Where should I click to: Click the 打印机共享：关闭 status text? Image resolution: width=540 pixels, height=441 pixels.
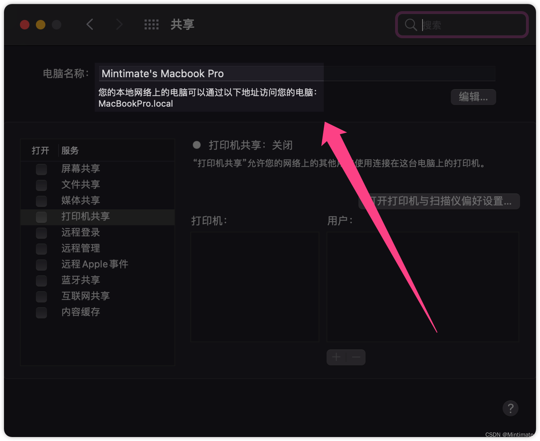(x=250, y=145)
